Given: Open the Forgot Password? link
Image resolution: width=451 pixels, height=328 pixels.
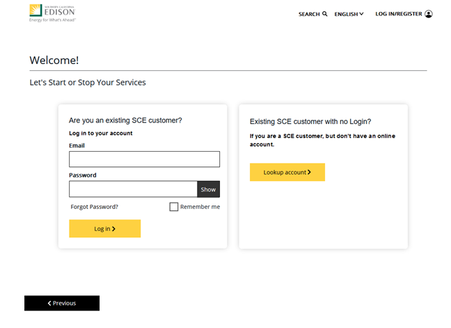Looking at the screenshot, I should coord(95,207).
